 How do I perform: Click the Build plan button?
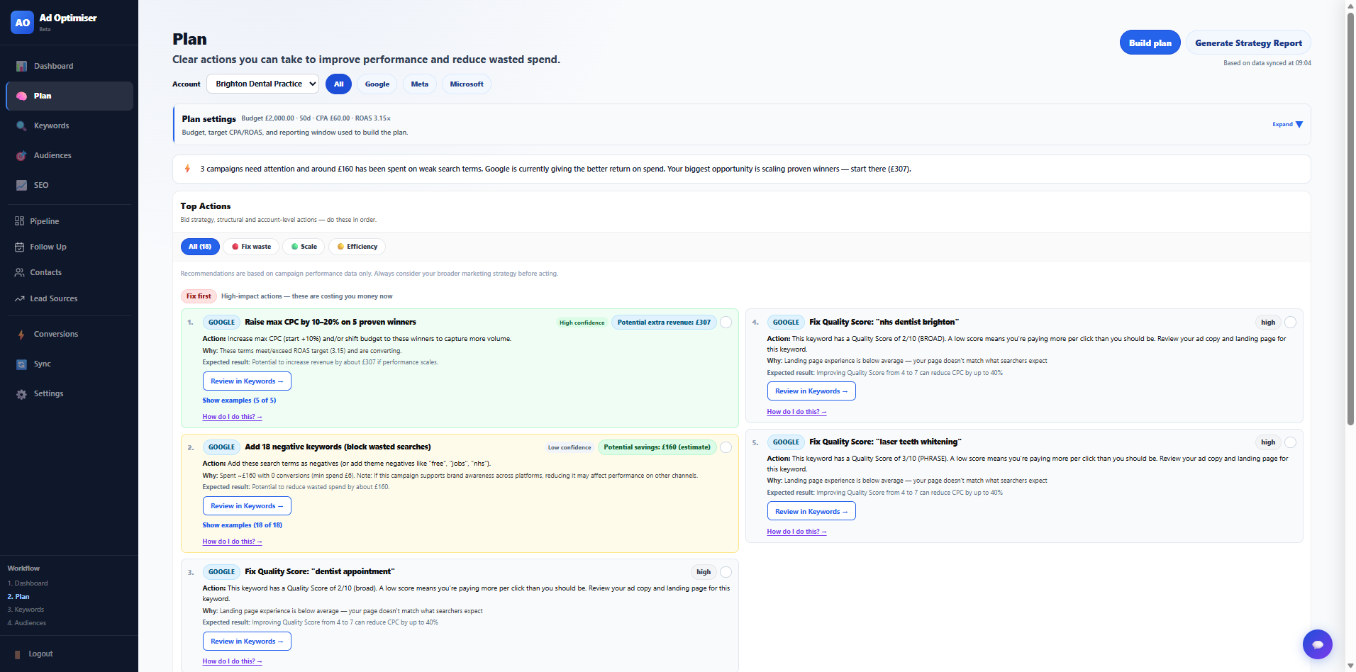pos(1150,43)
